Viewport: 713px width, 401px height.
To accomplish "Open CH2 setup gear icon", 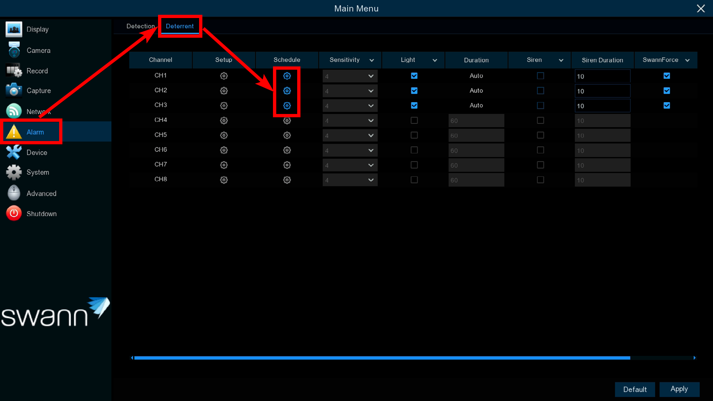I will coord(224,91).
